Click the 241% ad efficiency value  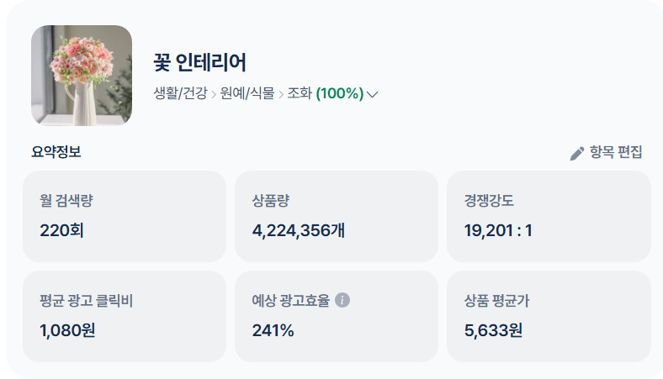point(273,330)
